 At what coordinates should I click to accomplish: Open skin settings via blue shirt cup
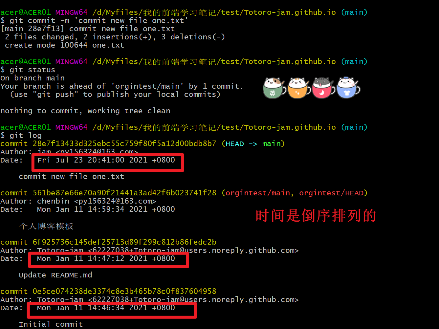pyautogui.click(x=347, y=93)
